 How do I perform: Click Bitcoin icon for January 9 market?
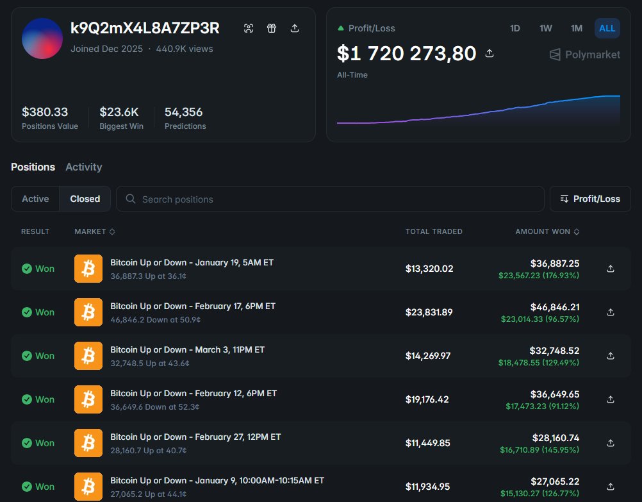click(x=88, y=487)
